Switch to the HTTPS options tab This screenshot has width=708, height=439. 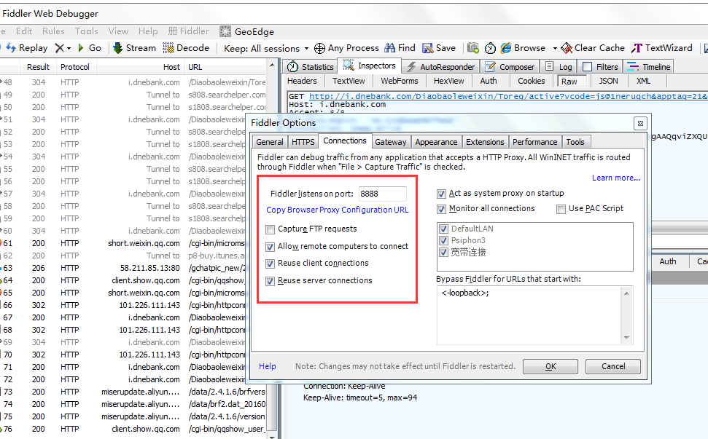tap(303, 142)
